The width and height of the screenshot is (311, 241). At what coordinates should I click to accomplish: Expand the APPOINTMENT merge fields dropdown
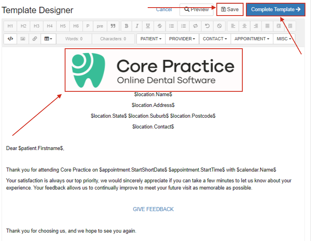[x=252, y=39]
